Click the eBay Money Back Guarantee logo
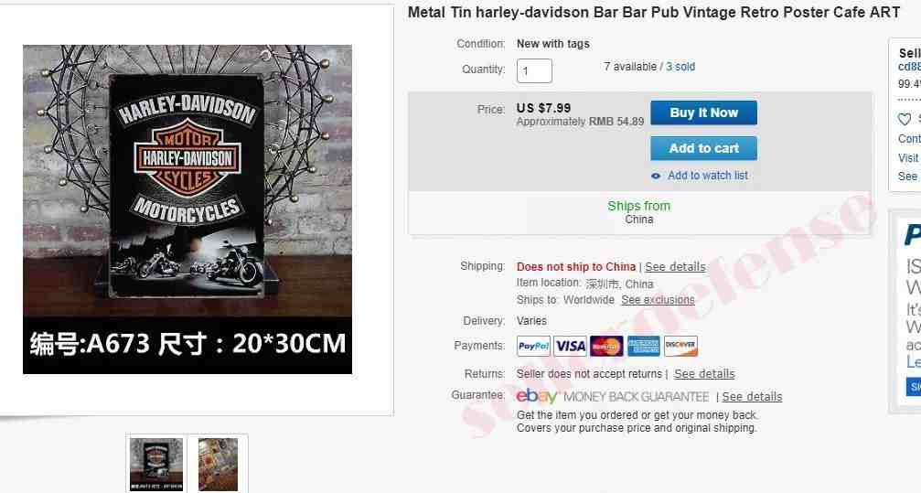Screen dimensions: 921x493 point(613,397)
